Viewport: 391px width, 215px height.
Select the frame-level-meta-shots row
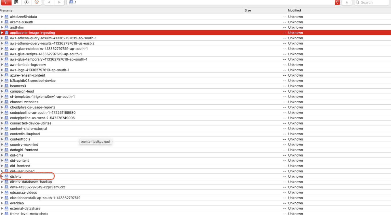pos(195,214)
